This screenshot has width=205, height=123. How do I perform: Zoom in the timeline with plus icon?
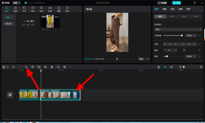(x=201, y=67)
